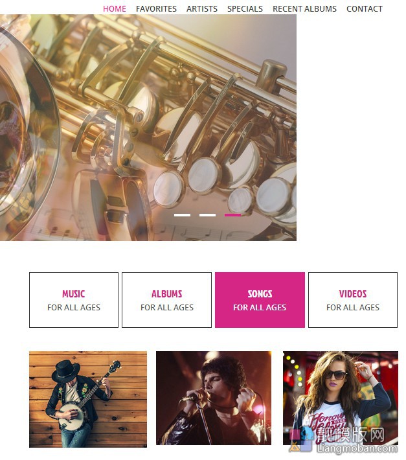Open the MUSIC For All Ages box
The image size is (406, 460).
click(74, 300)
